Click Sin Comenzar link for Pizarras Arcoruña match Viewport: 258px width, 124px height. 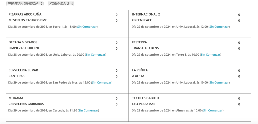[87, 27]
